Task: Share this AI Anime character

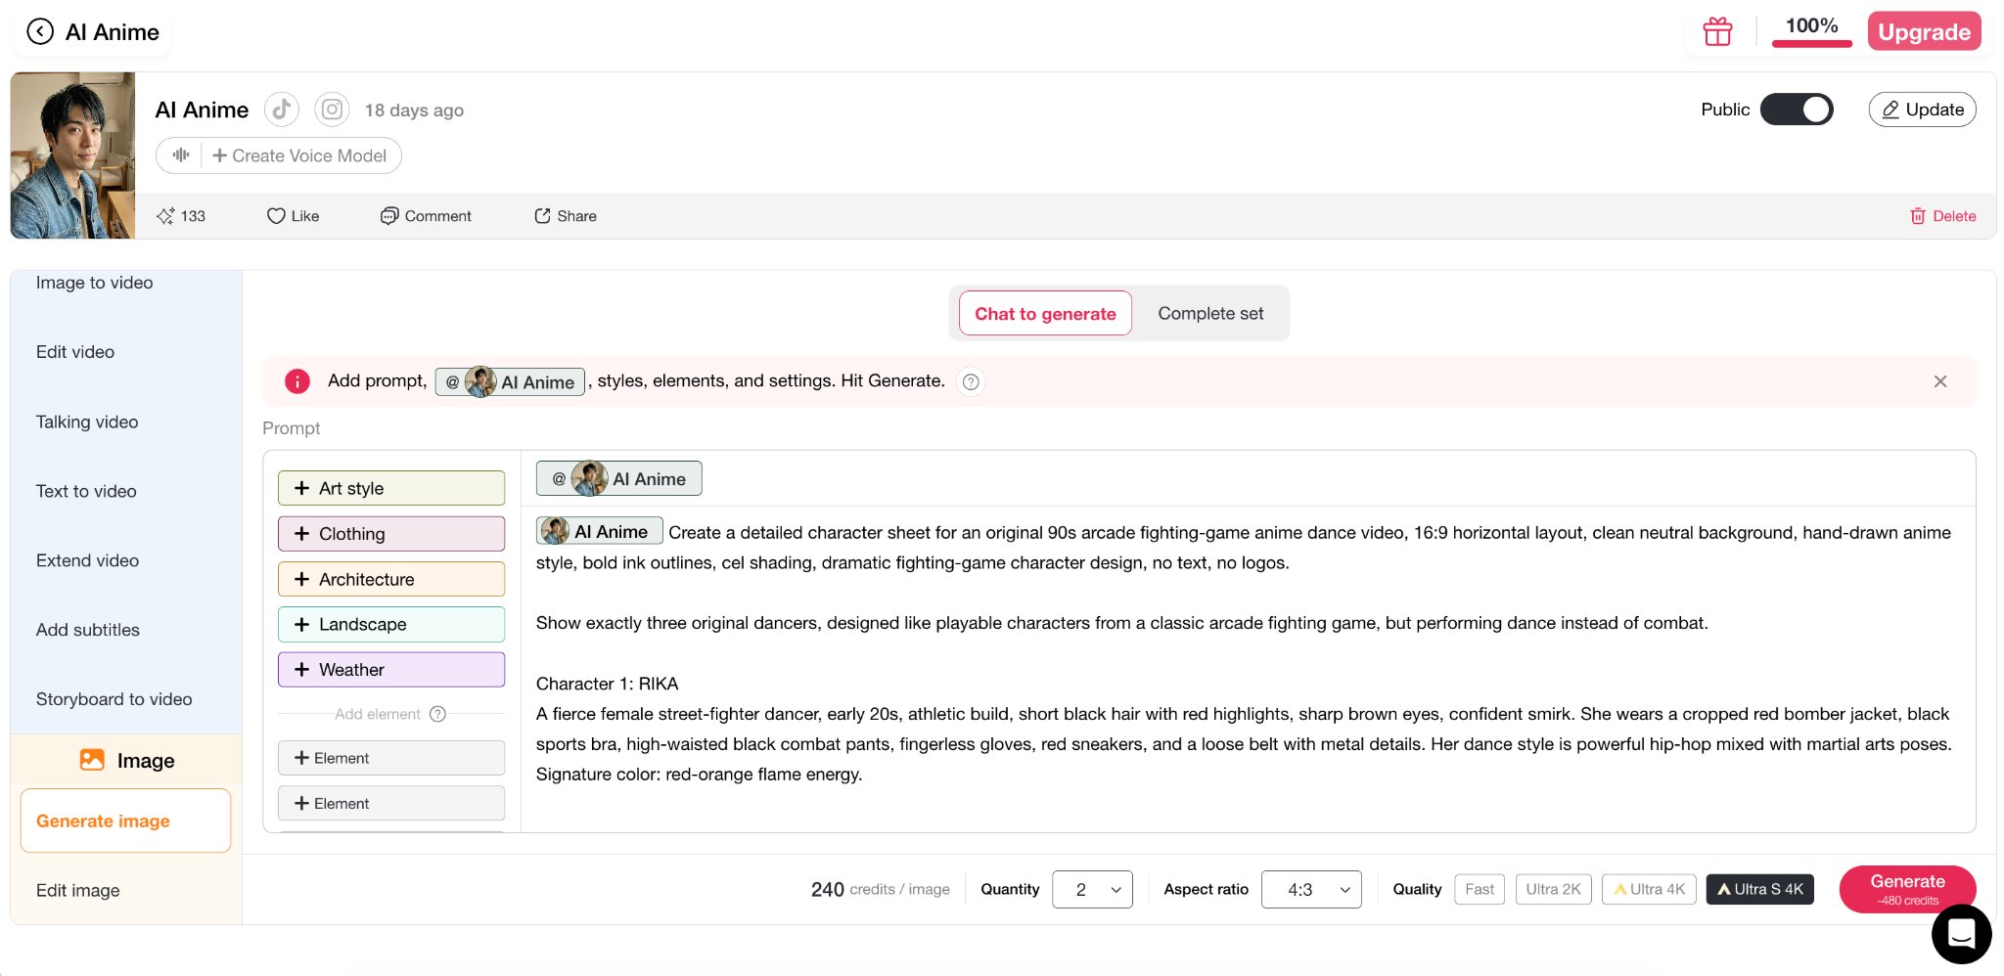Action: click(x=565, y=216)
